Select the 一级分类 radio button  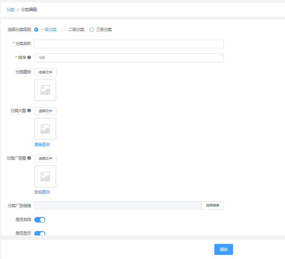[x=36, y=29]
